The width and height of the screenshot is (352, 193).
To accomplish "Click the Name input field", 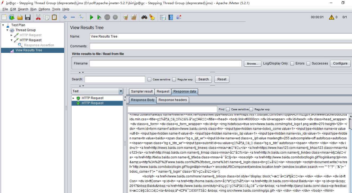I will pyautogui.click(x=221, y=36).
